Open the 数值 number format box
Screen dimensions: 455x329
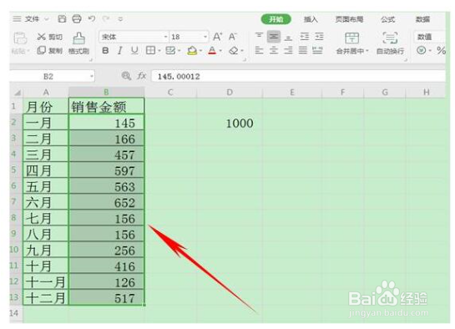point(429,37)
